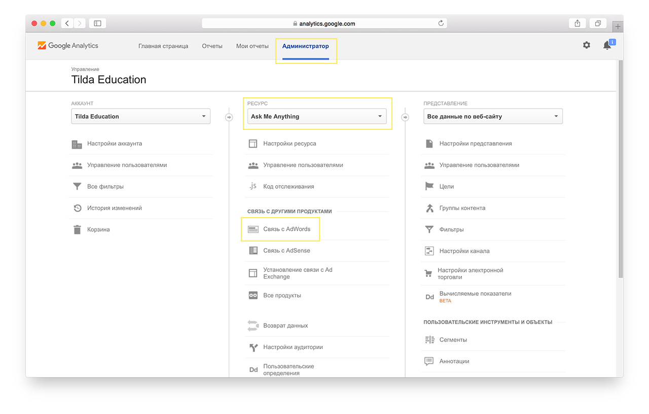
Task: Open the notifications bell icon
Action: pos(607,46)
